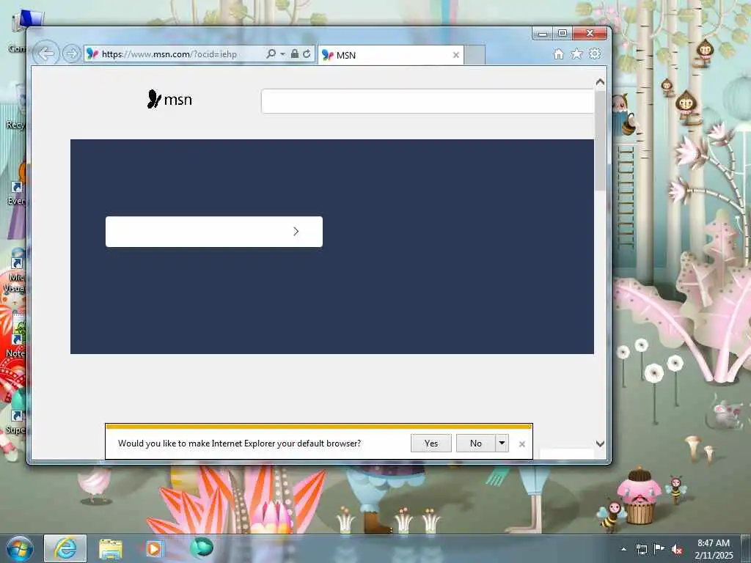751x563 pixels.
Task: Dismiss the default browser notification bar
Action: pos(522,444)
